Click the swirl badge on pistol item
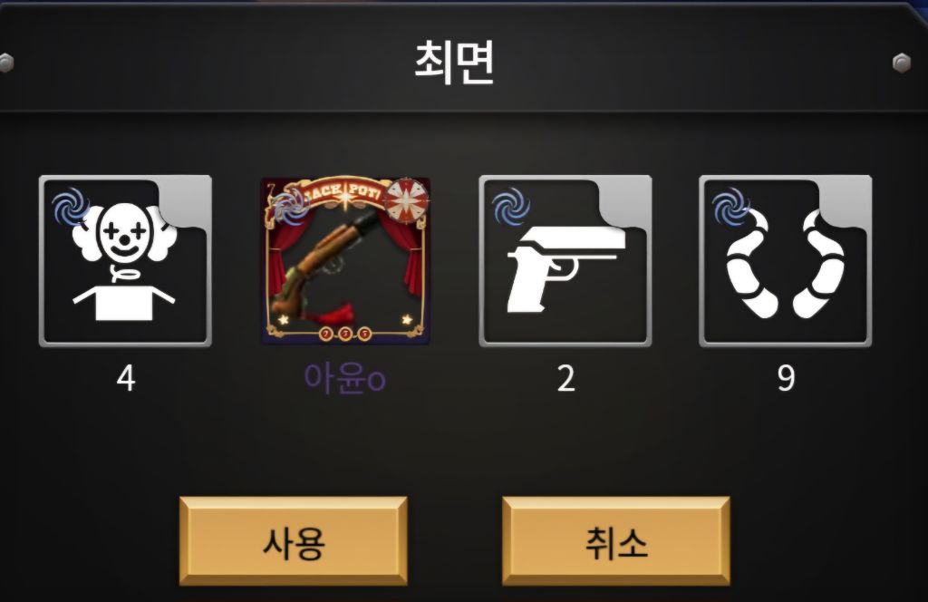 pos(510,207)
